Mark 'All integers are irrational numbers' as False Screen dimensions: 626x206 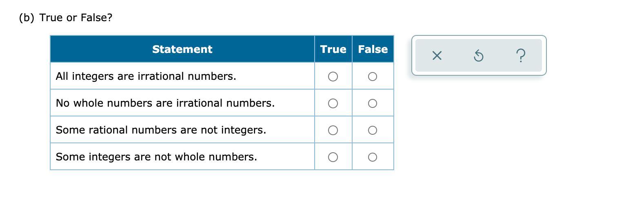pyautogui.click(x=372, y=77)
